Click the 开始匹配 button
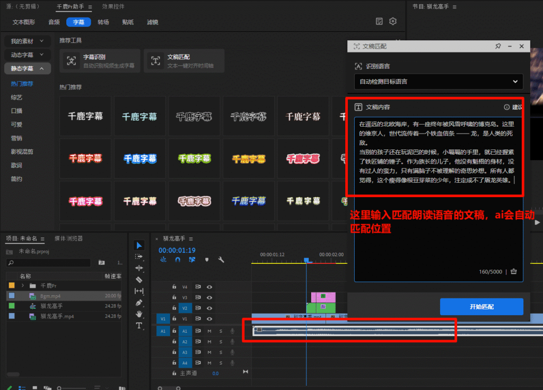543x390 pixels. click(x=481, y=306)
